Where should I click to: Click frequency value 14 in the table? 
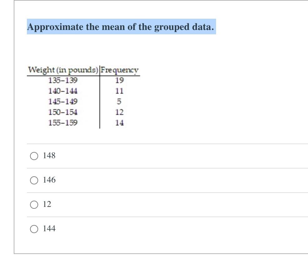point(120,122)
